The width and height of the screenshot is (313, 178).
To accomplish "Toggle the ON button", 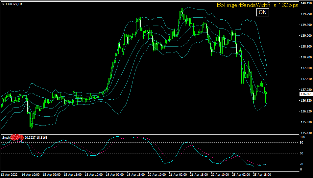I will 262,12.
